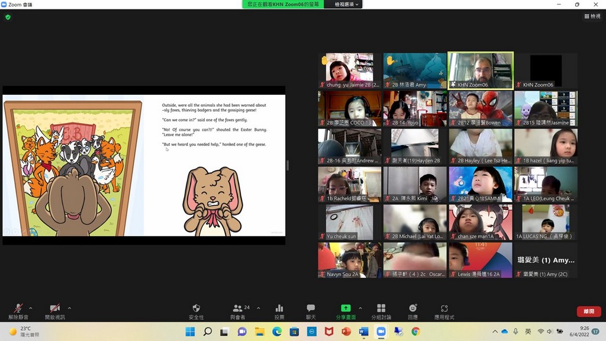This screenshot has width=606, height=341.
Task: Switch to Word on the taskbar
Action: [x=364, y=332]
